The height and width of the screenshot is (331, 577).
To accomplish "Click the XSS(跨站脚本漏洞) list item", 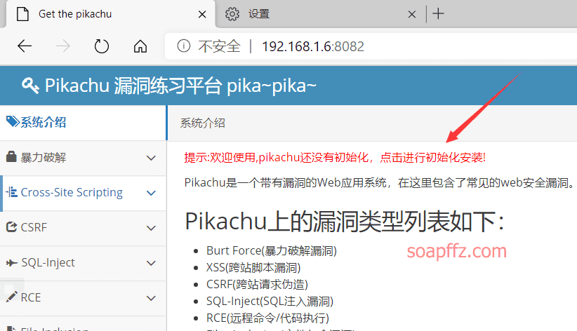I will 253,267.
